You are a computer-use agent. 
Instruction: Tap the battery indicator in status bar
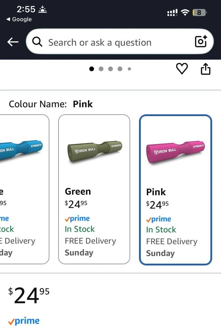click(x=199, y=13)
